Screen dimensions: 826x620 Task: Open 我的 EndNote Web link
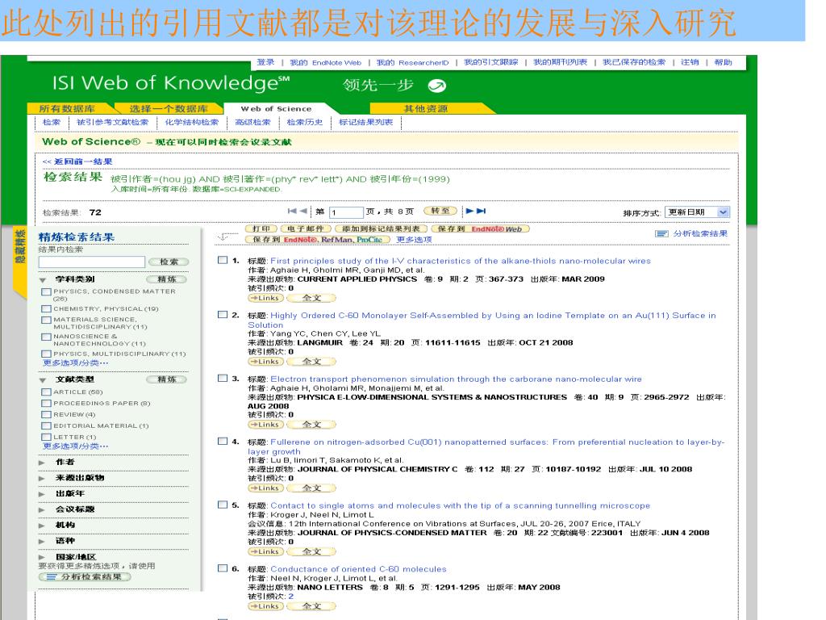point(326,63)
